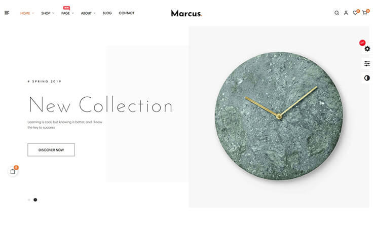Click the Discover Now button
The height and width of the screenshot is (231, 373).
(x=51, y=150)
